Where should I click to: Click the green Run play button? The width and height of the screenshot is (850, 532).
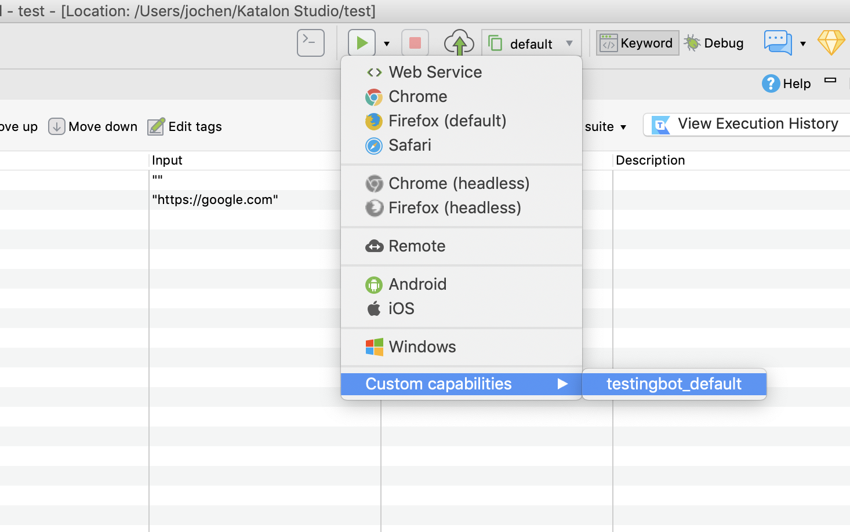(x=362, y=43)
